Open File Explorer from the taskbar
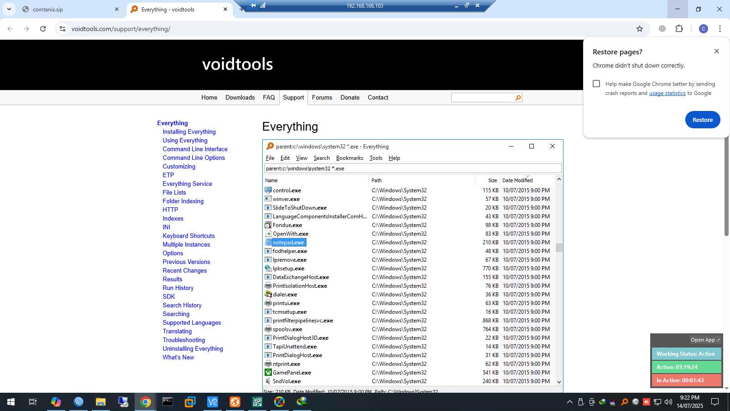The image size is (730, 411). [x=100, y=402]
